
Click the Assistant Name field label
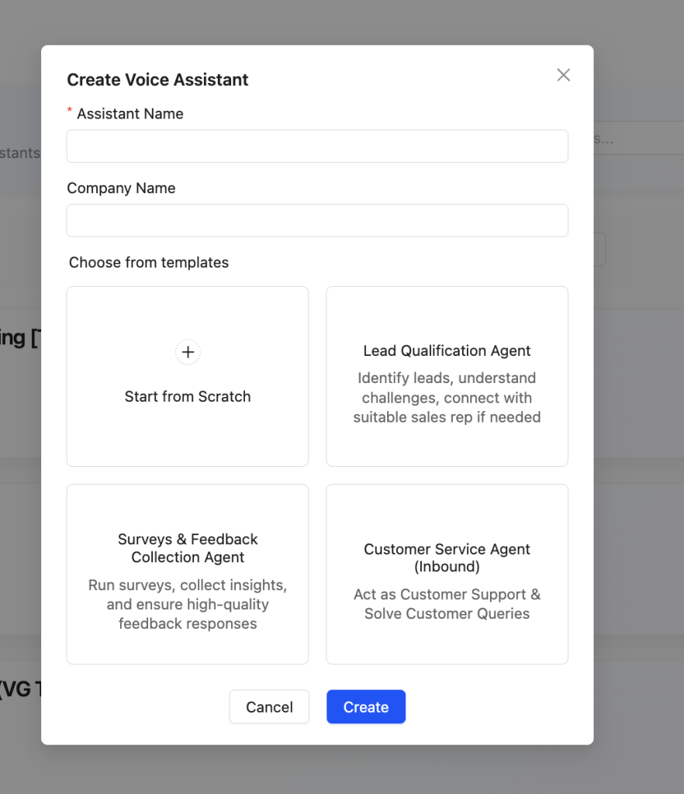(x=130, y=114)
